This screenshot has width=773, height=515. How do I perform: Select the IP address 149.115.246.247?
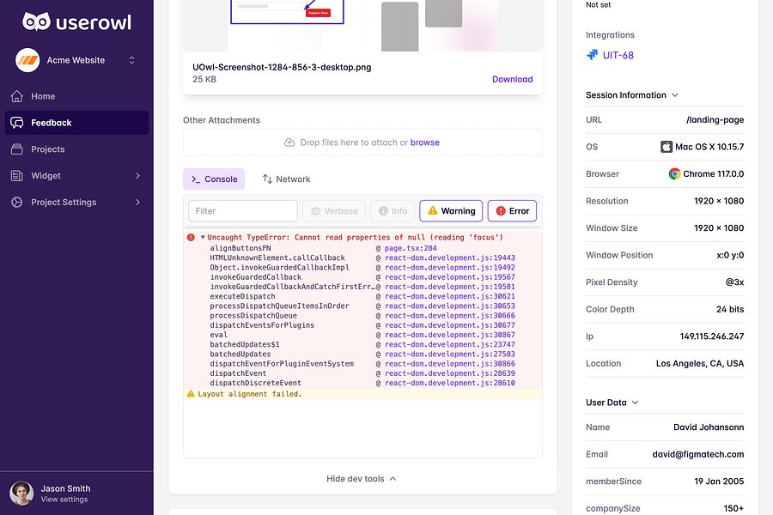pyautogui.click(x=712, y=336)
